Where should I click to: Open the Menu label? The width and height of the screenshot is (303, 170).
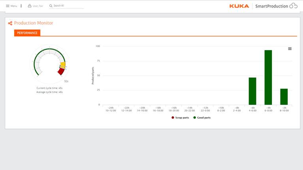pos(14,6)
